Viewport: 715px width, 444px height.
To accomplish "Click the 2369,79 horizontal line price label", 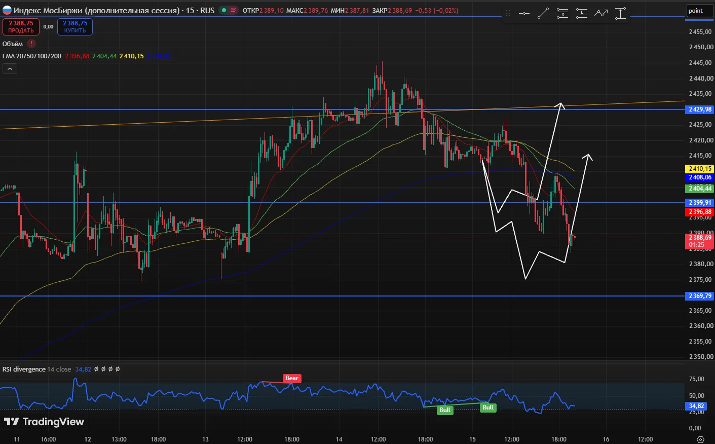I will click(x=700, y=296).
